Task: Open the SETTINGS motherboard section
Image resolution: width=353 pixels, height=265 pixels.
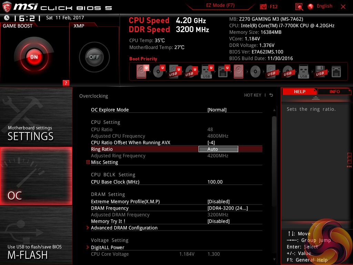Action: coord(36,117)
